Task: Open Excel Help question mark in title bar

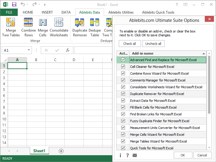Action: click(177, 4)
